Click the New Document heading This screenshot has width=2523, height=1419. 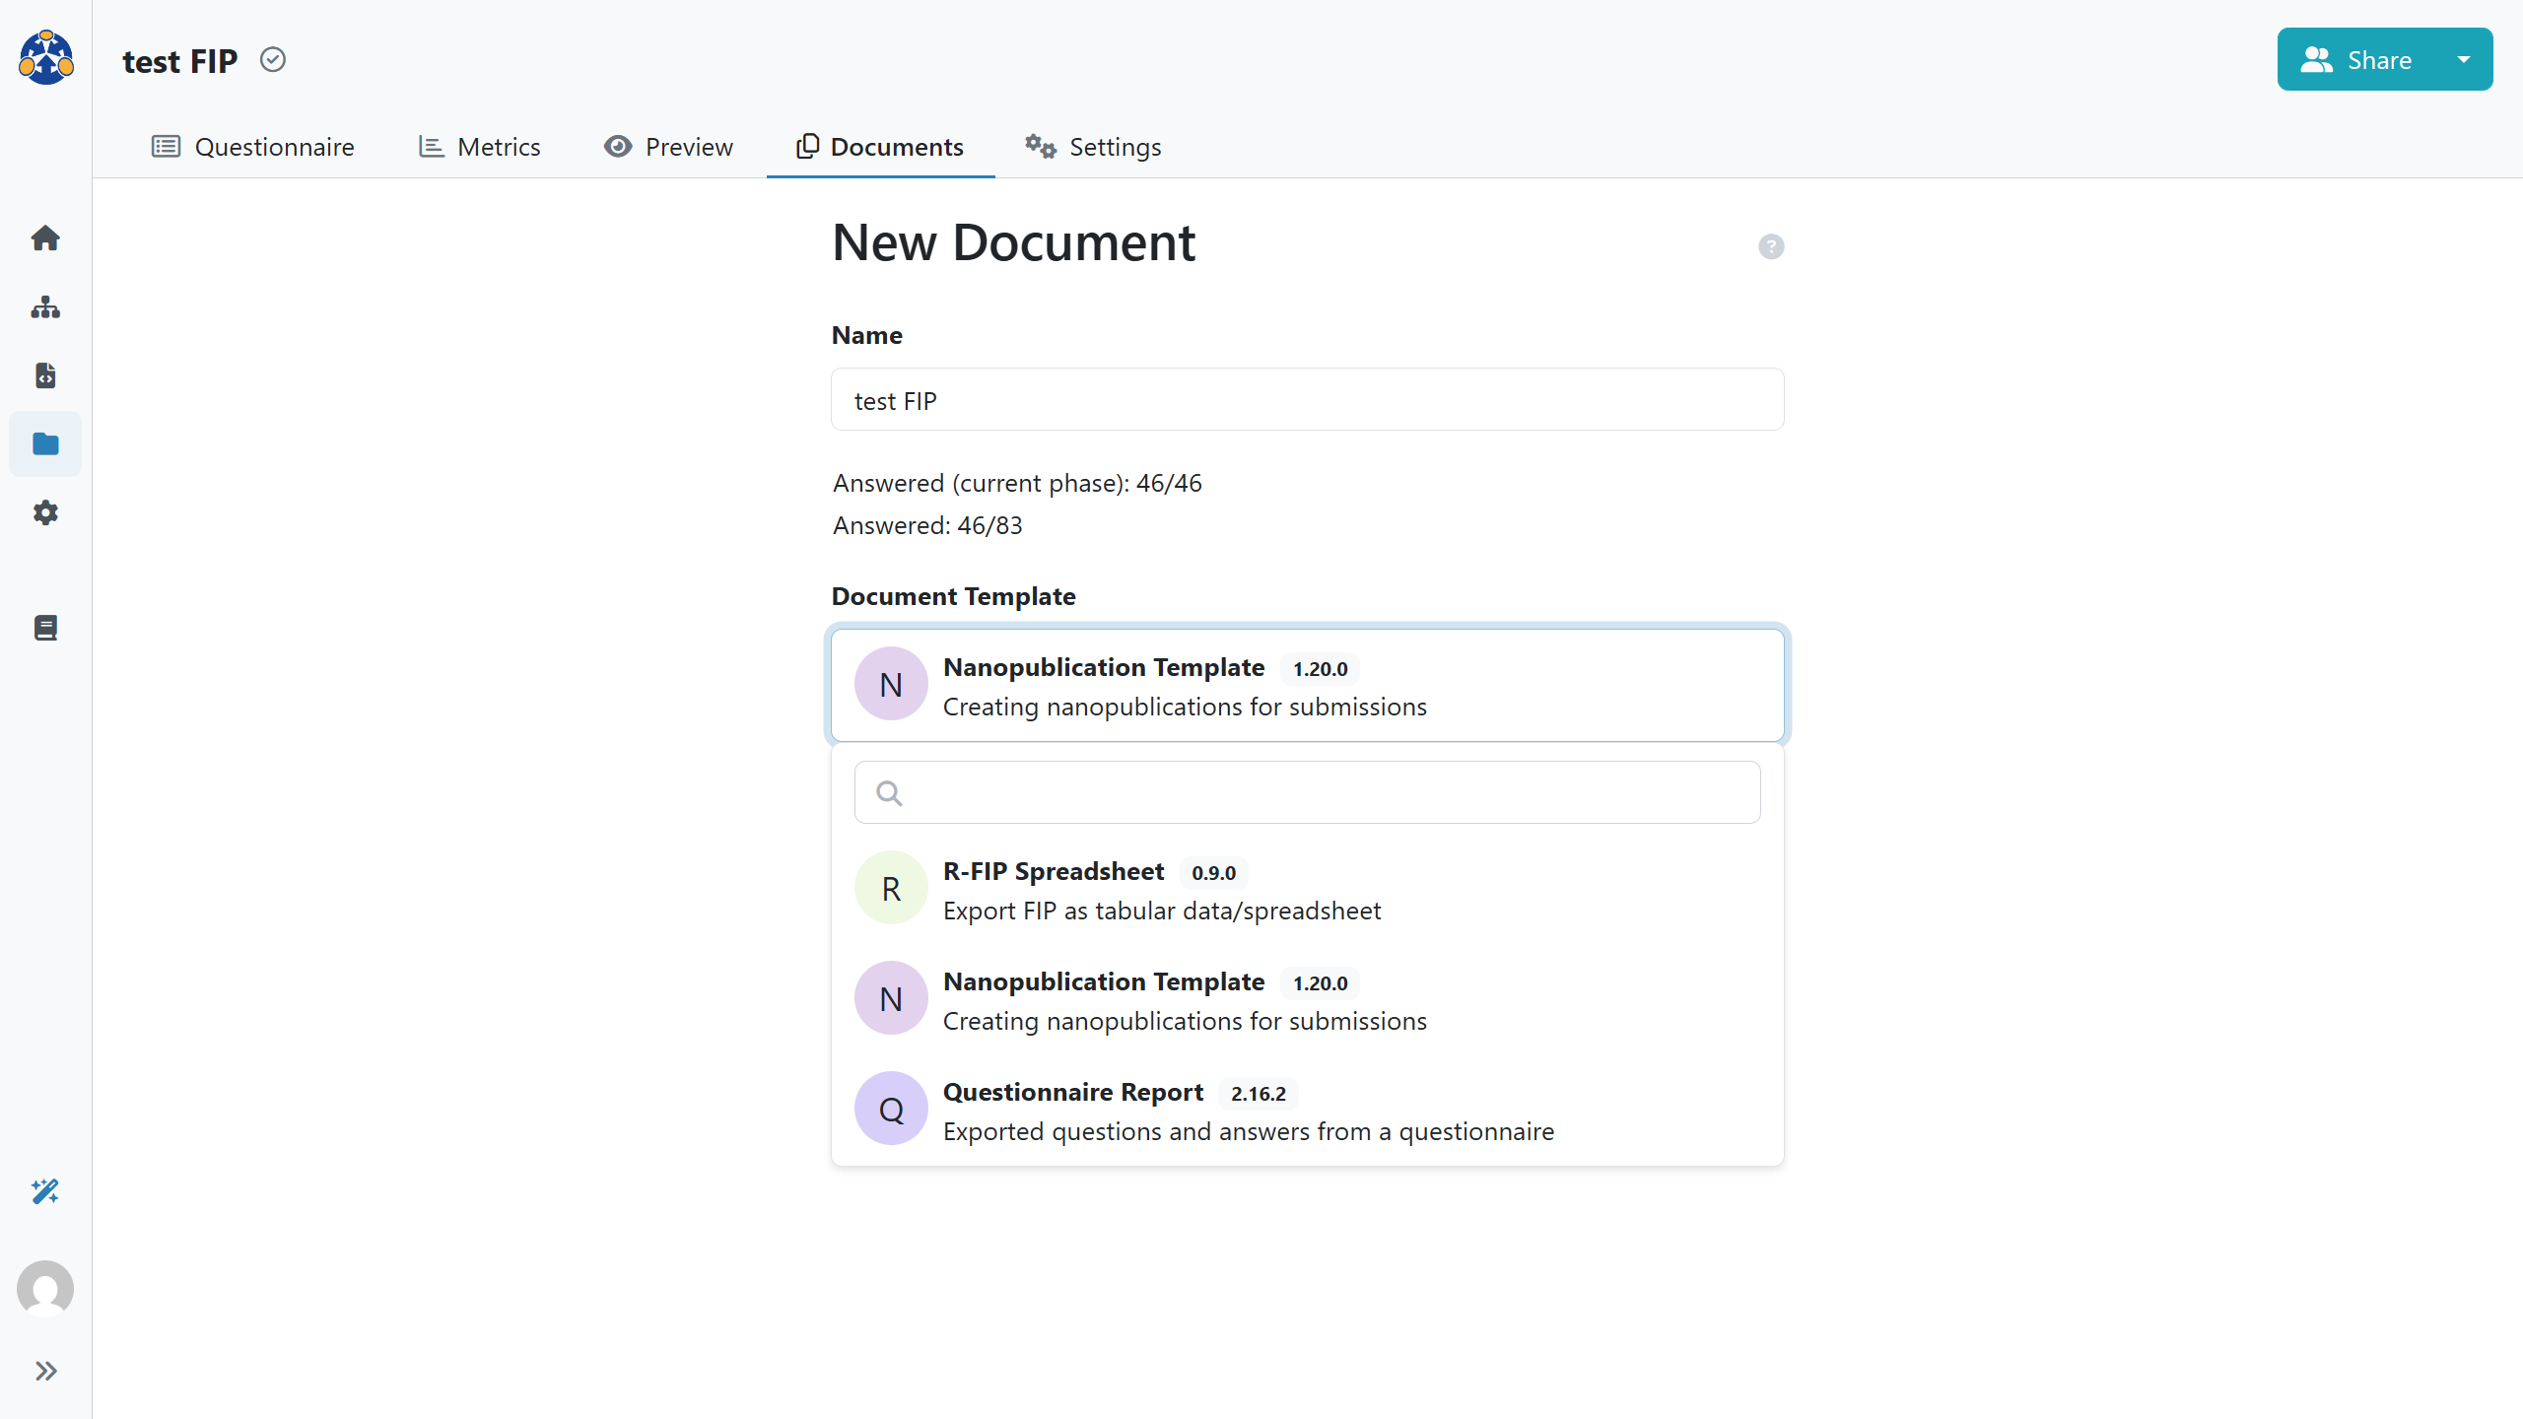click(x=1013, y=242)
